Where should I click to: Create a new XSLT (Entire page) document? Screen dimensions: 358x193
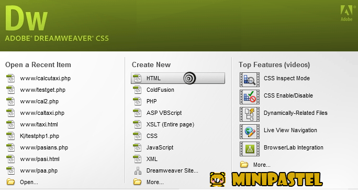170,124
